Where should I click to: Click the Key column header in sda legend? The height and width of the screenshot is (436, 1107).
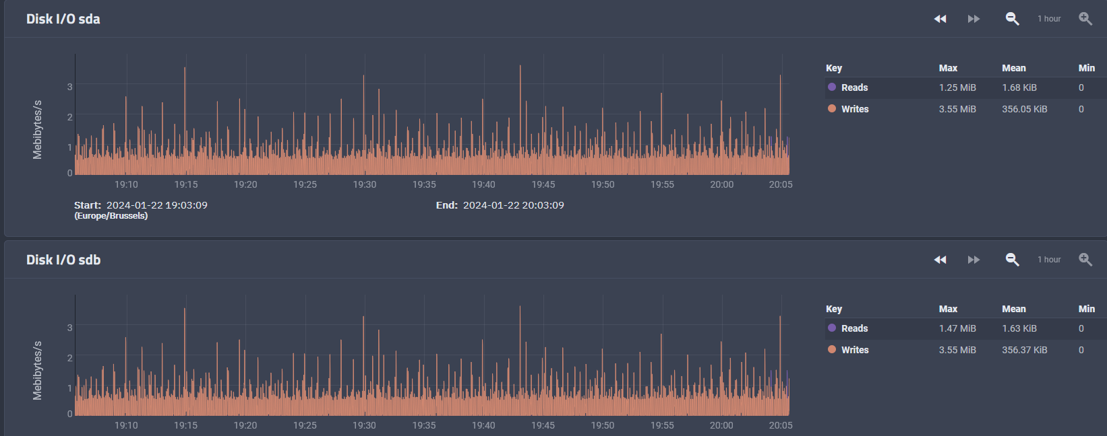tap(834, 68)
